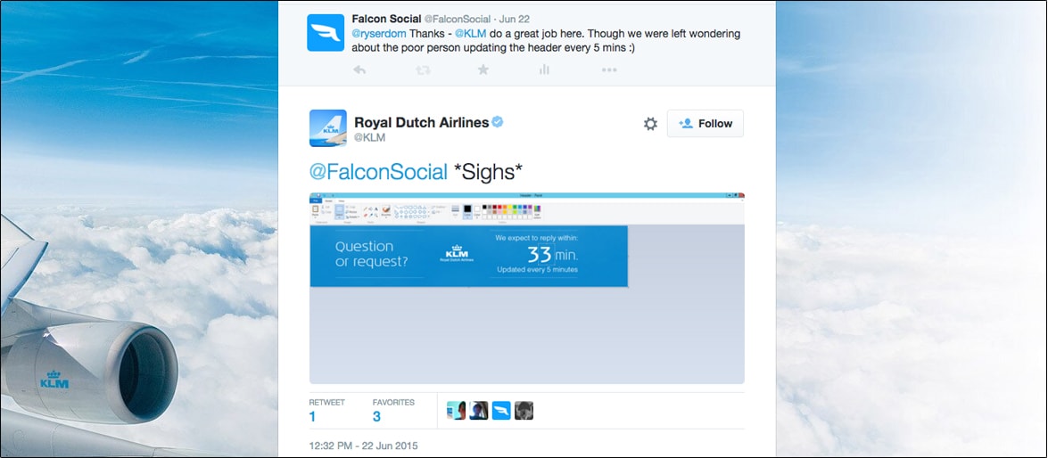Enlarge the attached Paint screenshot image

click(526, 288)
